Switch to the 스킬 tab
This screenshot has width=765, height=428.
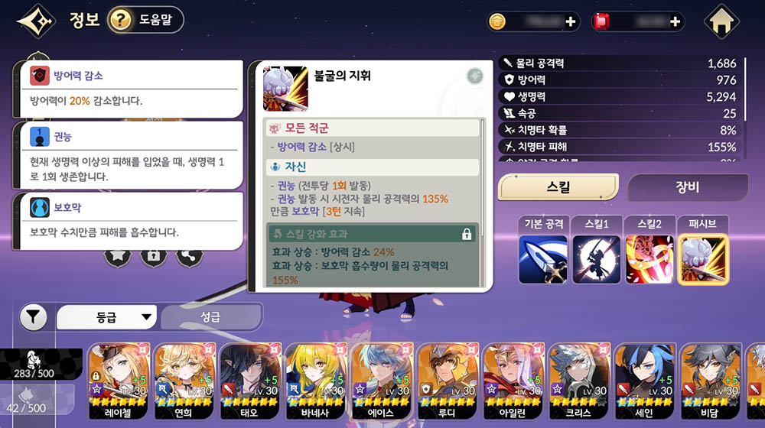(558, 187)
